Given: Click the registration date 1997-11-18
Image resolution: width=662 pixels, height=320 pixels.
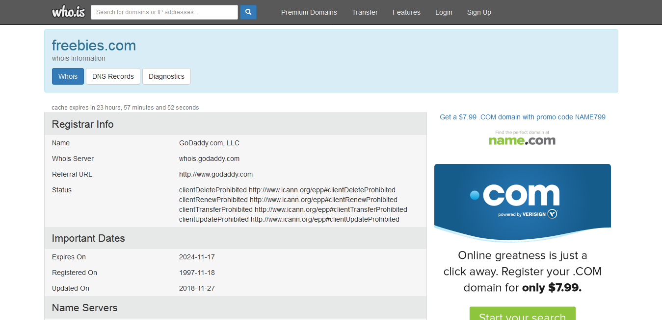Looking at the screenshot, I should [197, 273].
